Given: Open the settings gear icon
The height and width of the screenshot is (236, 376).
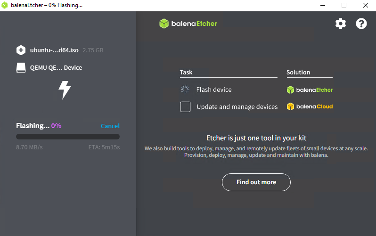Looking at the screenshot, I should 341,24.
